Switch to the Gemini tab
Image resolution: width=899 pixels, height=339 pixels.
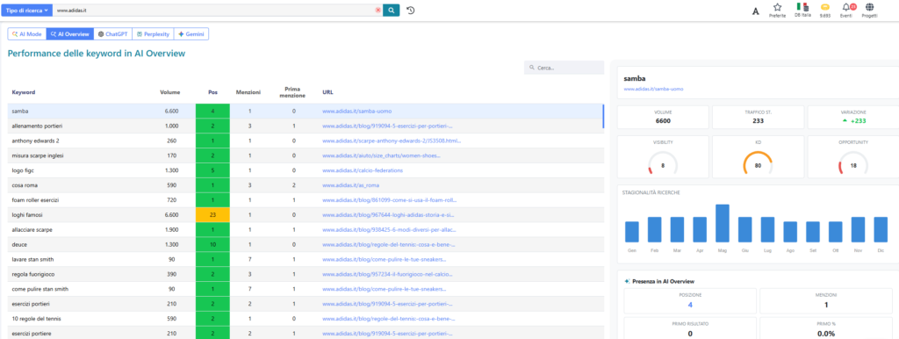click(191, 34)
